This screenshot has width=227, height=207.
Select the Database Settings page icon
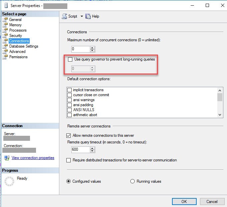(x=5, y=46)
